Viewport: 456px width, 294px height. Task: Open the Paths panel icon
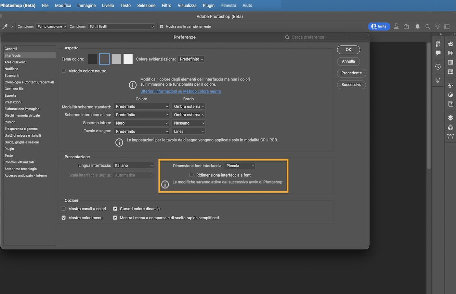451,136
